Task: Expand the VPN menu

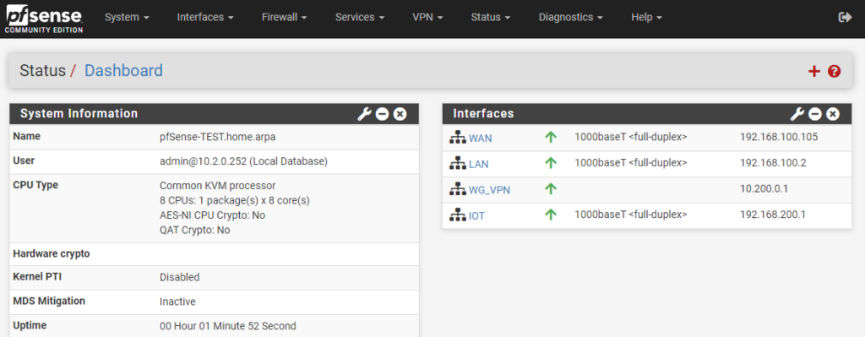Action: tap(427, 17)
